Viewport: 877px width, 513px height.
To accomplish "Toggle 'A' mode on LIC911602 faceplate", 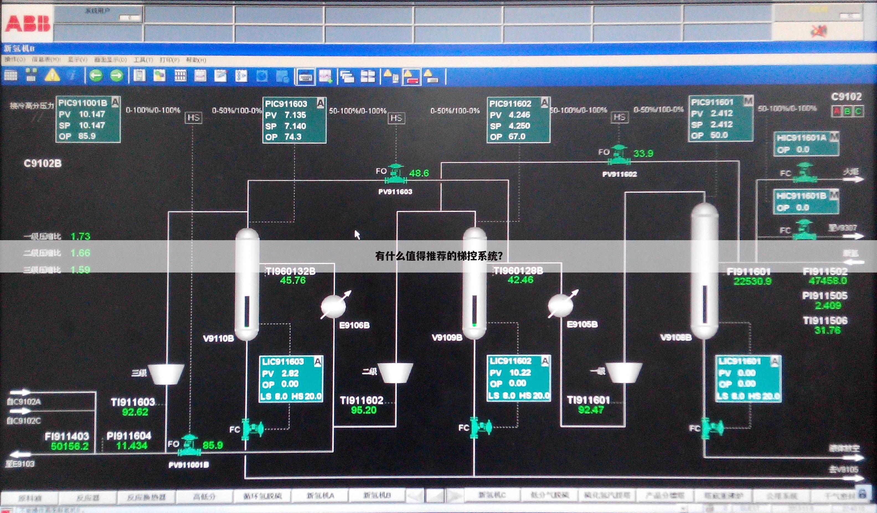I will pyautogui.click(x=545, y=362).
